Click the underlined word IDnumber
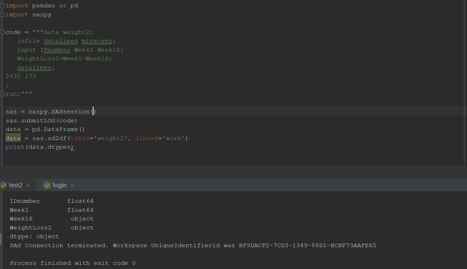The height and width of the screenshot is (269, 467). 55,50
